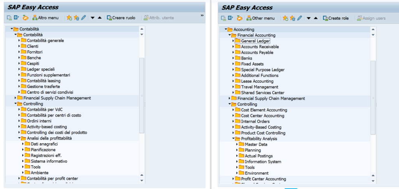Screen dimensions: 399x189
Task: Click the SAP menu icon in the English toolbar
Action: click(x=230, y=18)
